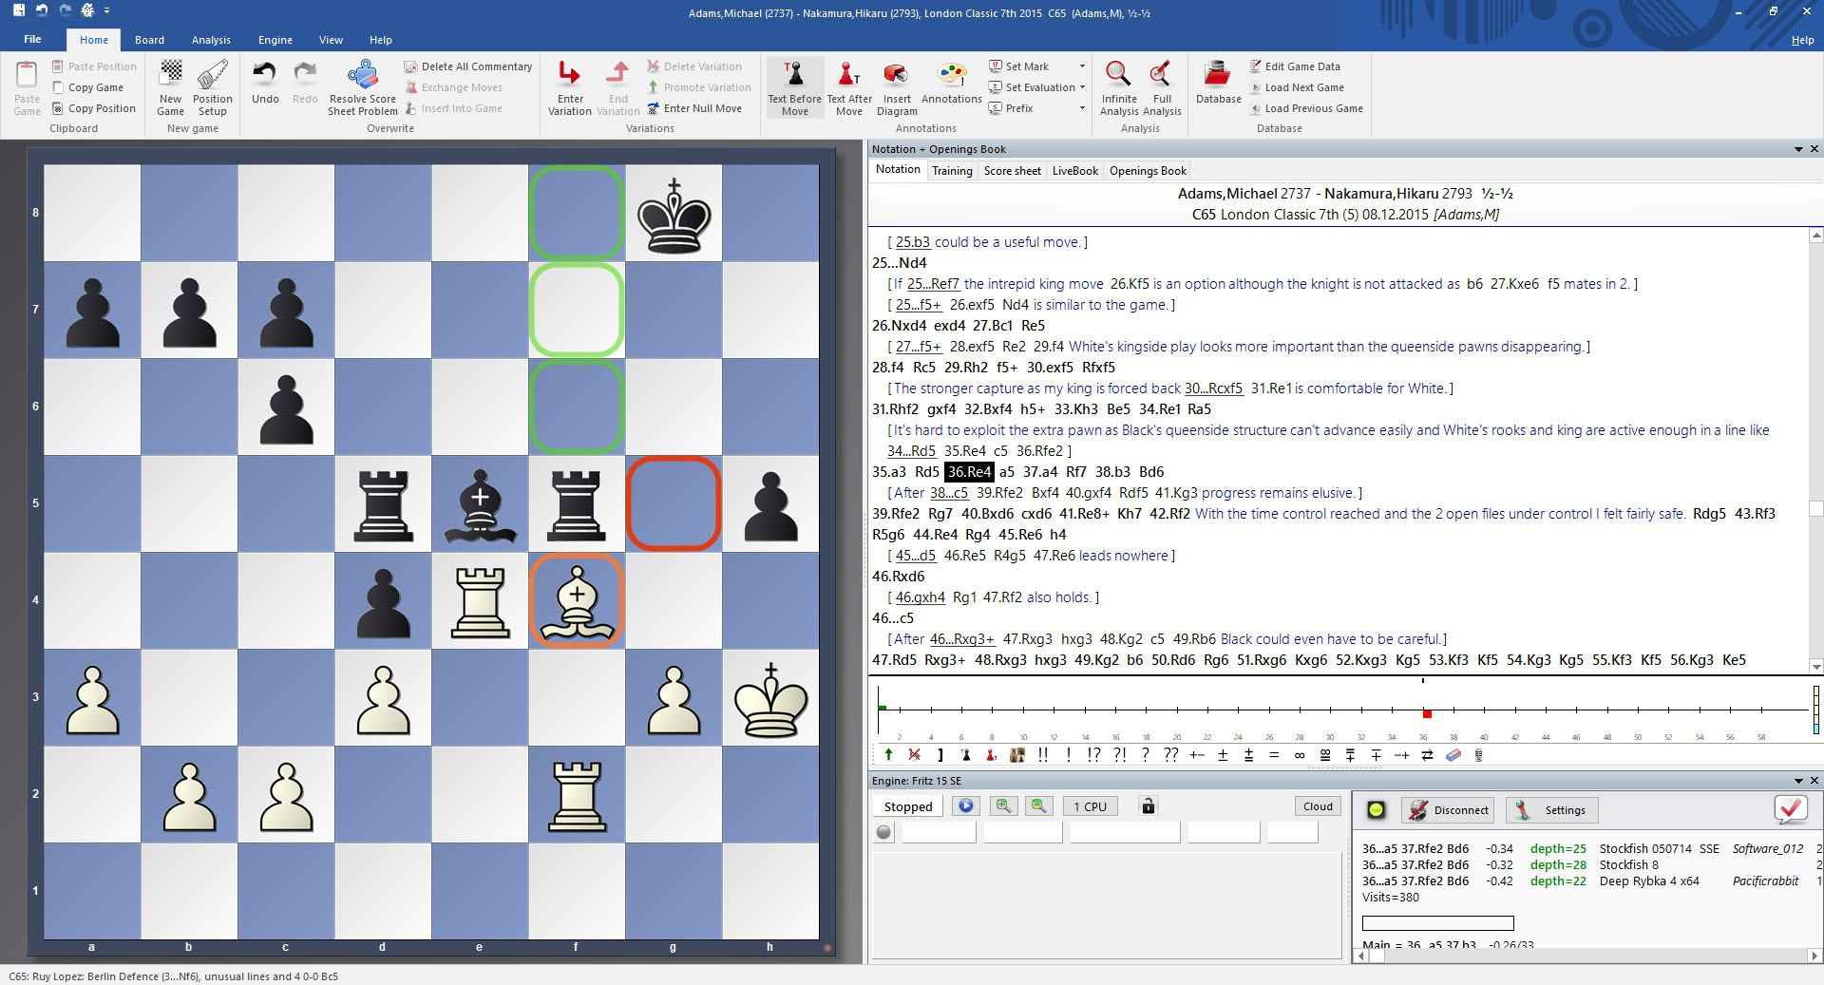Insert the brilliant move annotation symbol
This screenshot has width=1824, height=985.
pos(1042,755)
